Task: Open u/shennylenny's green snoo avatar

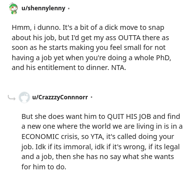Action: click(13, 8)
